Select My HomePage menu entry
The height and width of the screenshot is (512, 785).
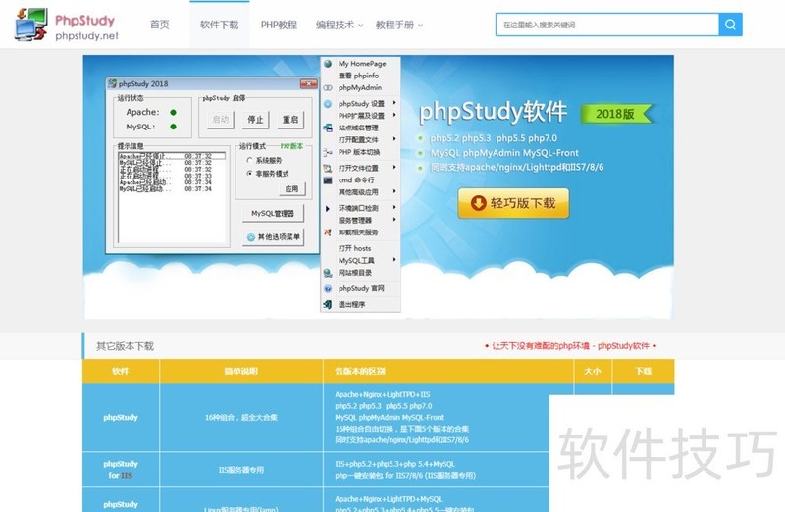[x=360, y=64]
